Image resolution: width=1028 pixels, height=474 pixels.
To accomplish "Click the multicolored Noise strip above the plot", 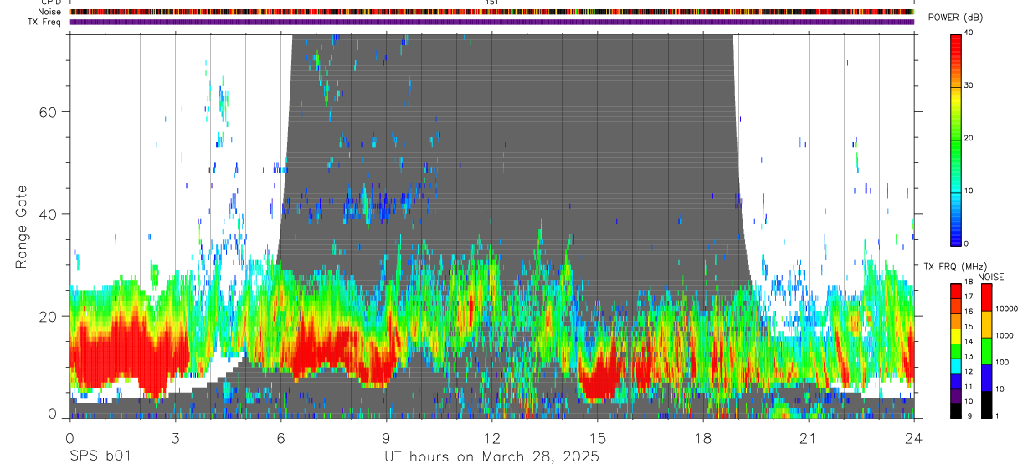I will [492, 12].
